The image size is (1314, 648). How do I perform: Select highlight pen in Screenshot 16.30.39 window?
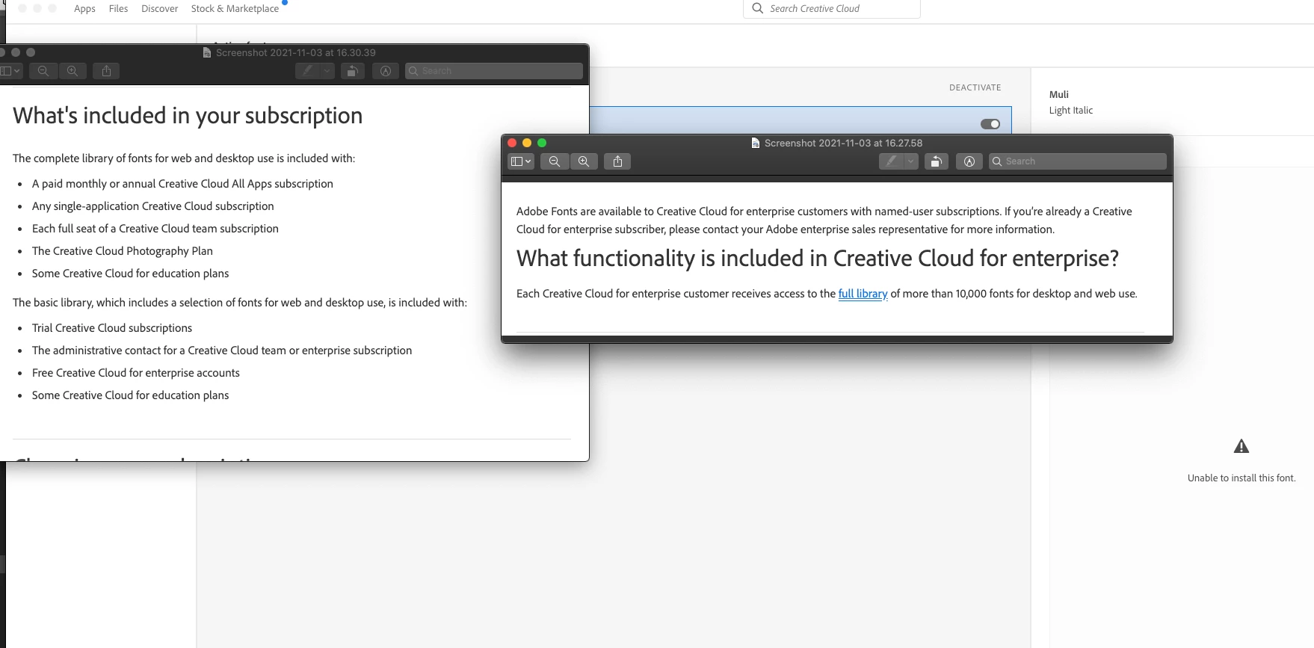pos(307,71)
